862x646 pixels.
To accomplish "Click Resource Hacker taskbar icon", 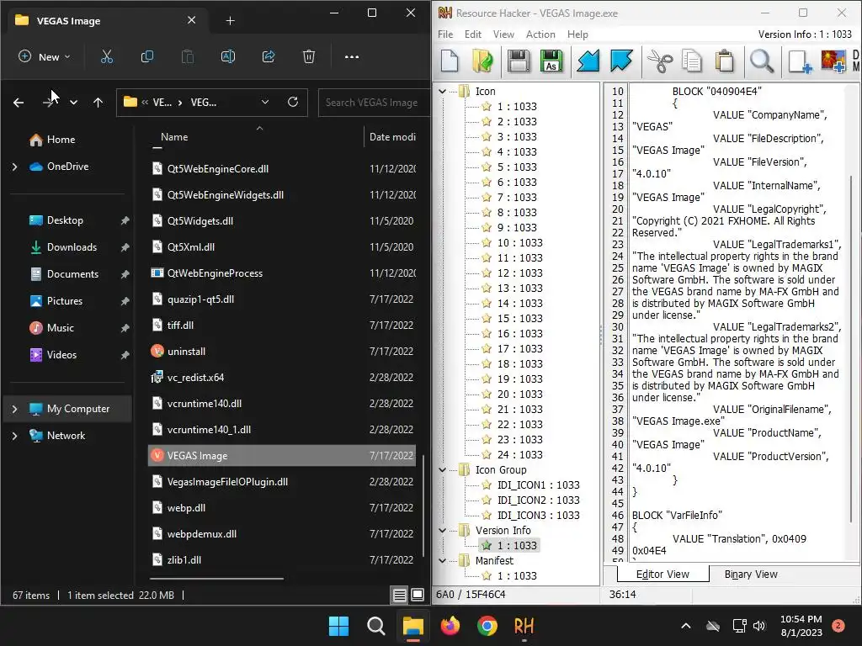I will tap(524, 626).
